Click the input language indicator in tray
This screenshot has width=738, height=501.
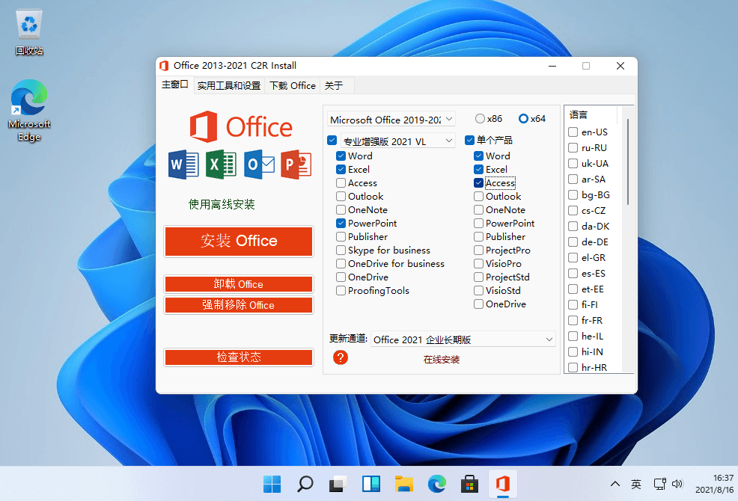pyautogui.click(x=636, y=484)
